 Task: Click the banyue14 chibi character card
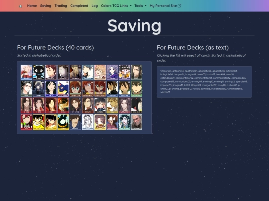pos(124,72)
